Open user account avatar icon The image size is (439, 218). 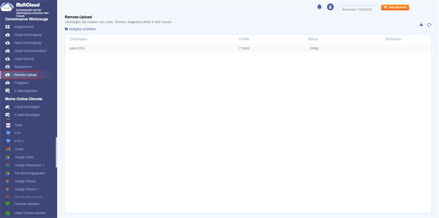coord(330,7)
